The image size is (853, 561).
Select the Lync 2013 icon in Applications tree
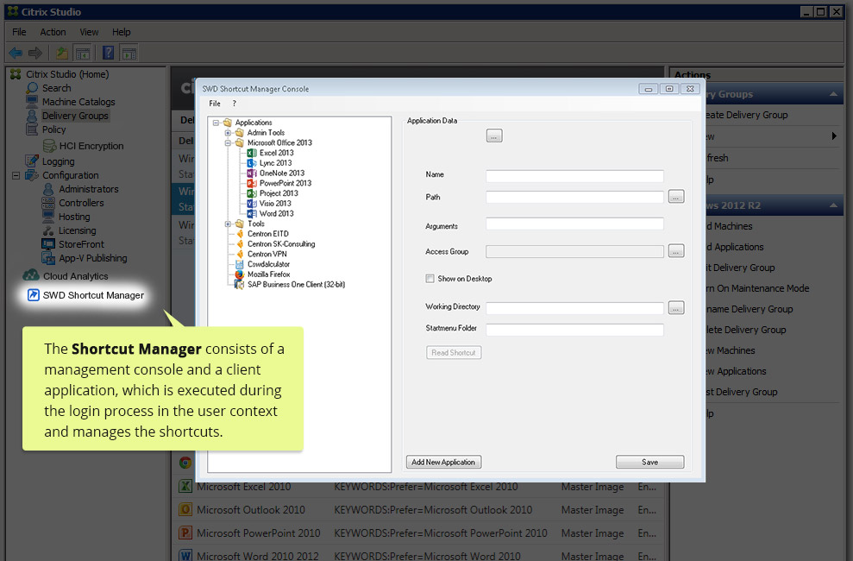click(x=252, y=163)
